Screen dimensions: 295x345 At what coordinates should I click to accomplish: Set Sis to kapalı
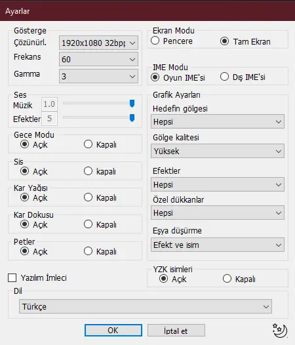pyautogui.click(x=88, y=171)
